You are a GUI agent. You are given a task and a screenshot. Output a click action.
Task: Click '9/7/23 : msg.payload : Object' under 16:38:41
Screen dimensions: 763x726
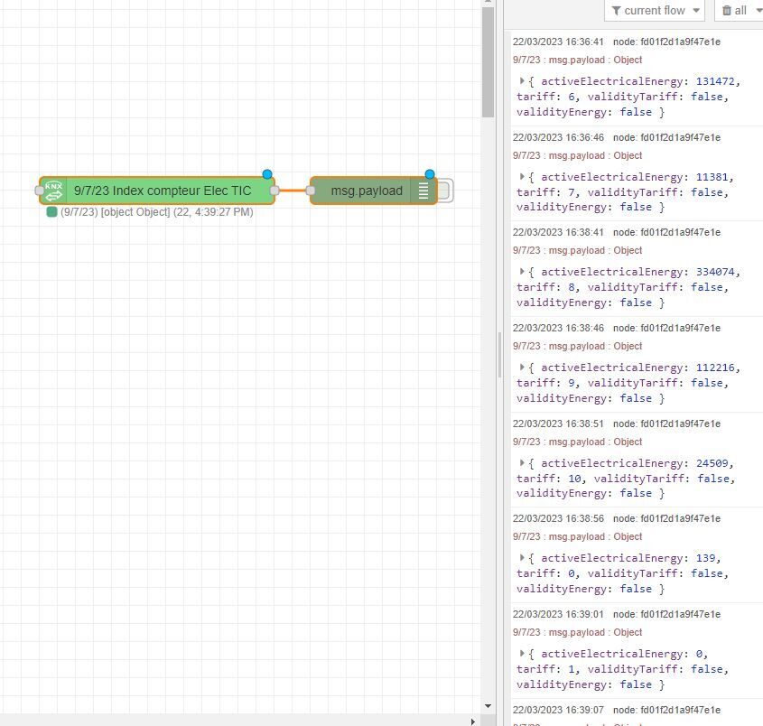click(577, 251)
